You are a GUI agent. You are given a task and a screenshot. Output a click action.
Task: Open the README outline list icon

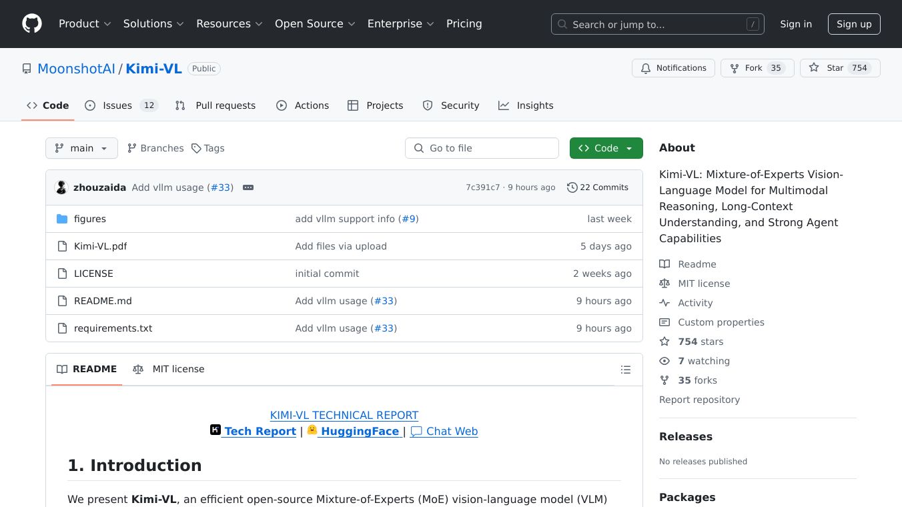[625, 370]
